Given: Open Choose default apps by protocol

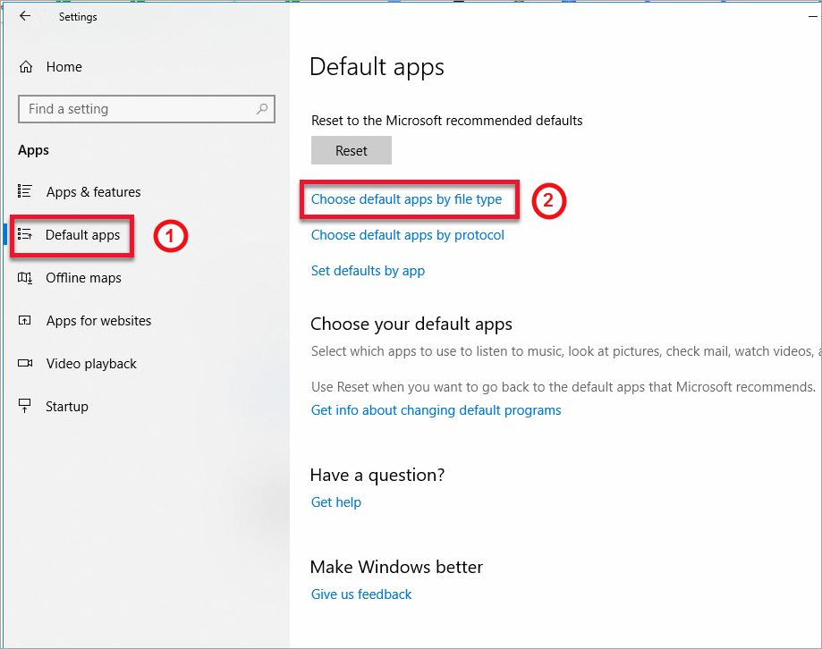Looking at the screenshot, I should click(407, 235).
